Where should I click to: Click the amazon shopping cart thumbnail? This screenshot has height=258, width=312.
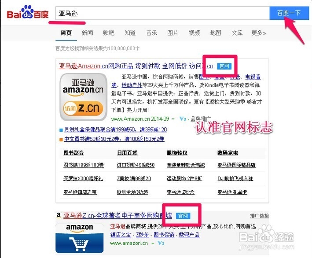click(x=79, y=238)
